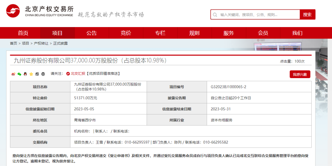Open the 首页 navigation menu

pos(23,33)
